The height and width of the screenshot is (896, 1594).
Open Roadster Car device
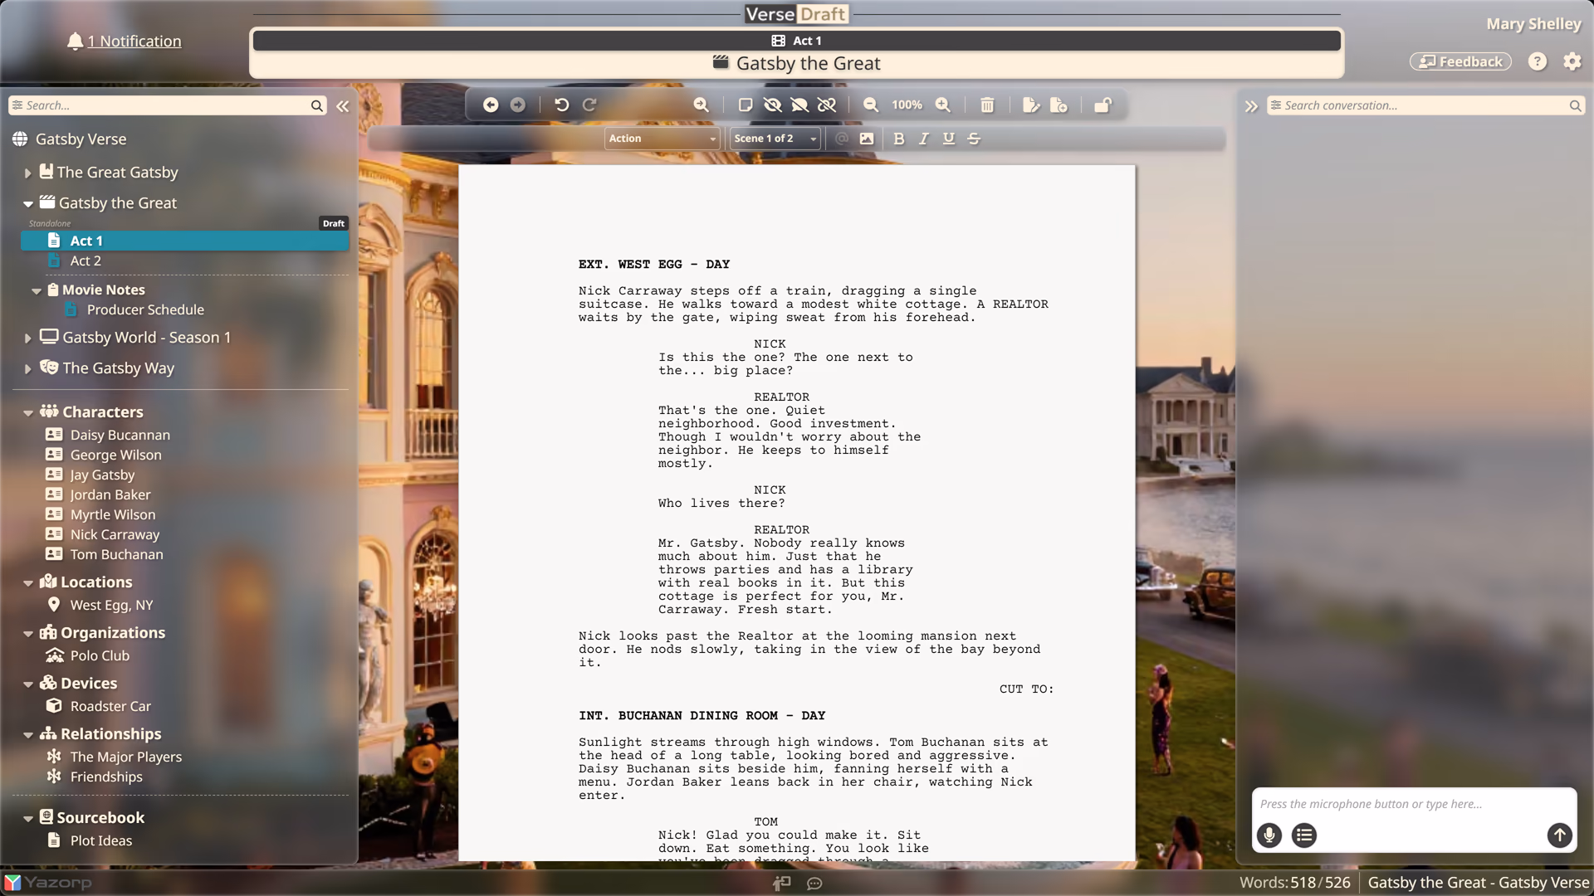(x=110, y=706)
